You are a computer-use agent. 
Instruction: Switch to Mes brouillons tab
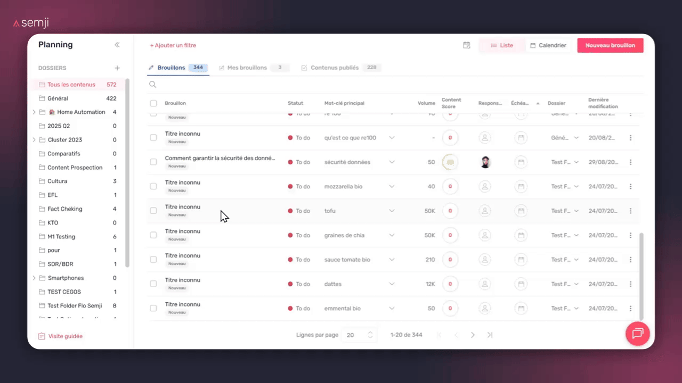coord(247,68)
